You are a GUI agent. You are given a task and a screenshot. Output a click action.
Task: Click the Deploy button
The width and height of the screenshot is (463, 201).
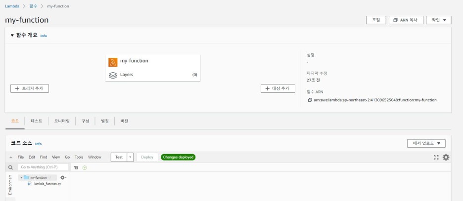point(147,157)
